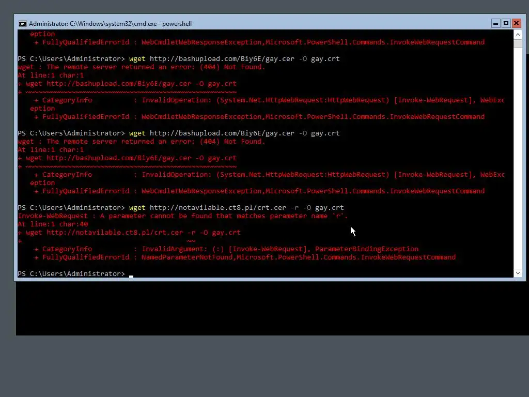Click the scrollbar up arrow
Image resolution: width=529 pixels, height=397 pixels.
point(518,35)
